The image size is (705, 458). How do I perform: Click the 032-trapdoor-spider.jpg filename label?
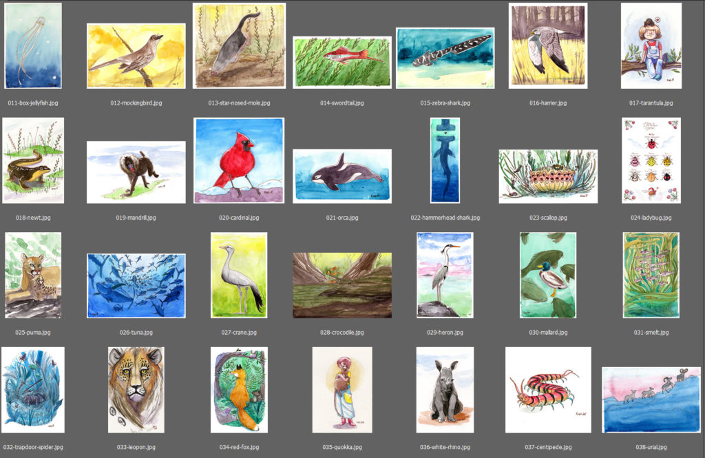pos(33,447)
